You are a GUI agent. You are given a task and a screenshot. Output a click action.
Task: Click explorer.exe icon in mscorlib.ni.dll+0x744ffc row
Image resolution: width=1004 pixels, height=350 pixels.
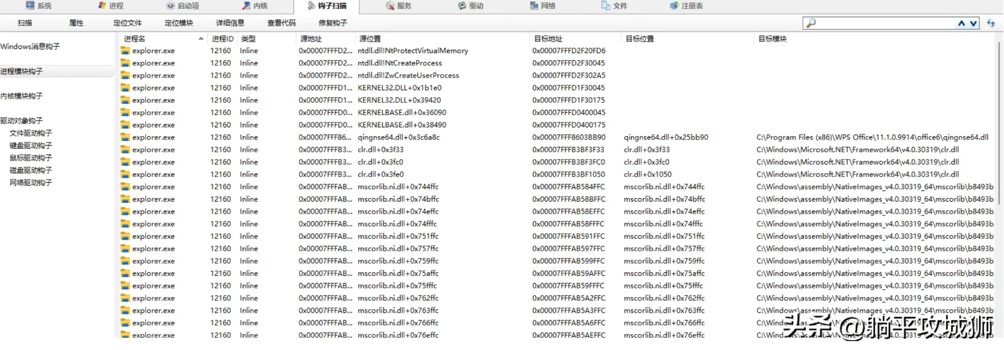[x=125, y=186]
